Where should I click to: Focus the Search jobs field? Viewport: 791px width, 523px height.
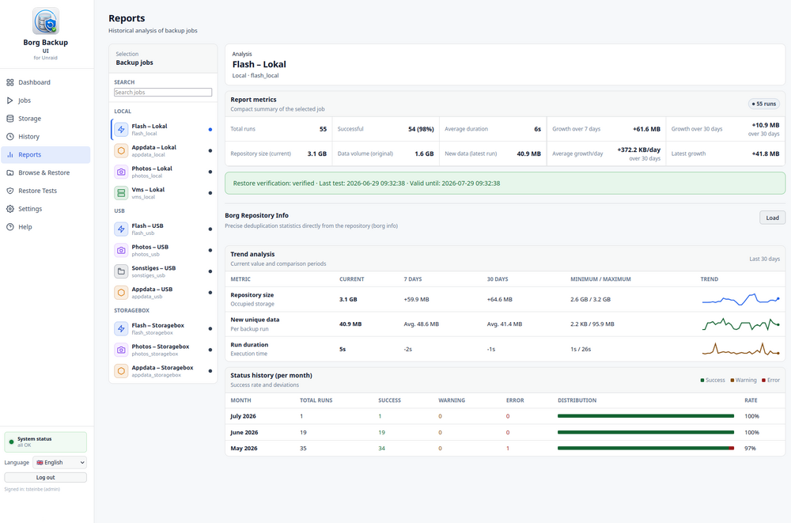point(163,93)
